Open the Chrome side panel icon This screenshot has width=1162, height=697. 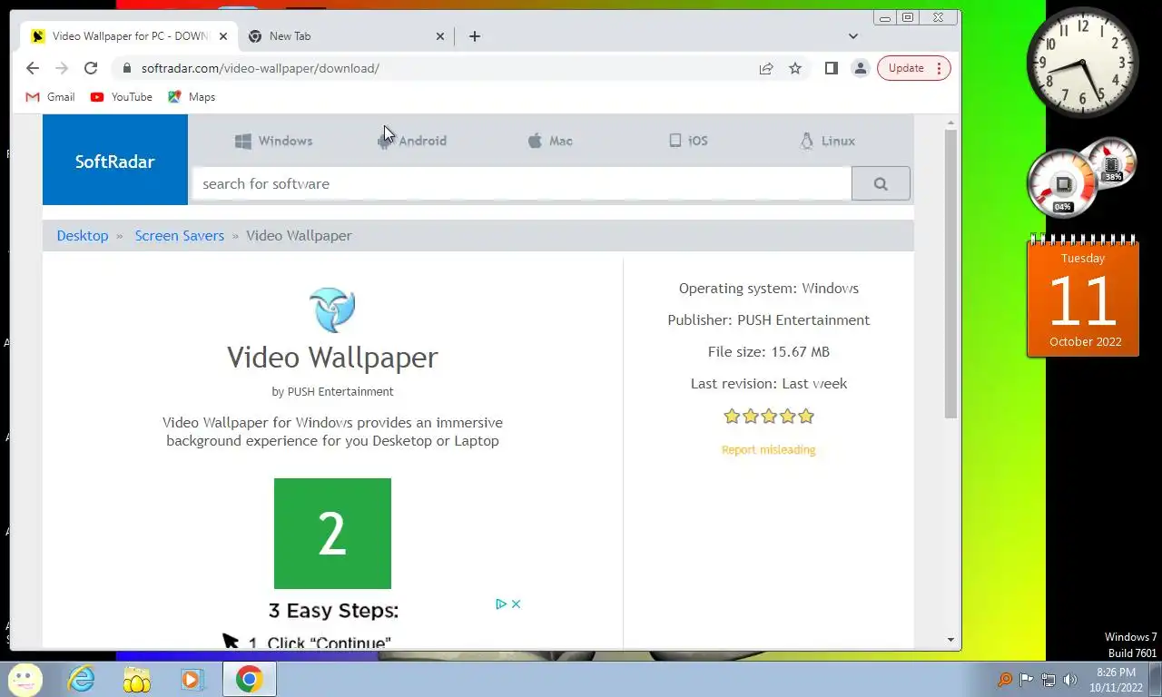tap(831, 68)
